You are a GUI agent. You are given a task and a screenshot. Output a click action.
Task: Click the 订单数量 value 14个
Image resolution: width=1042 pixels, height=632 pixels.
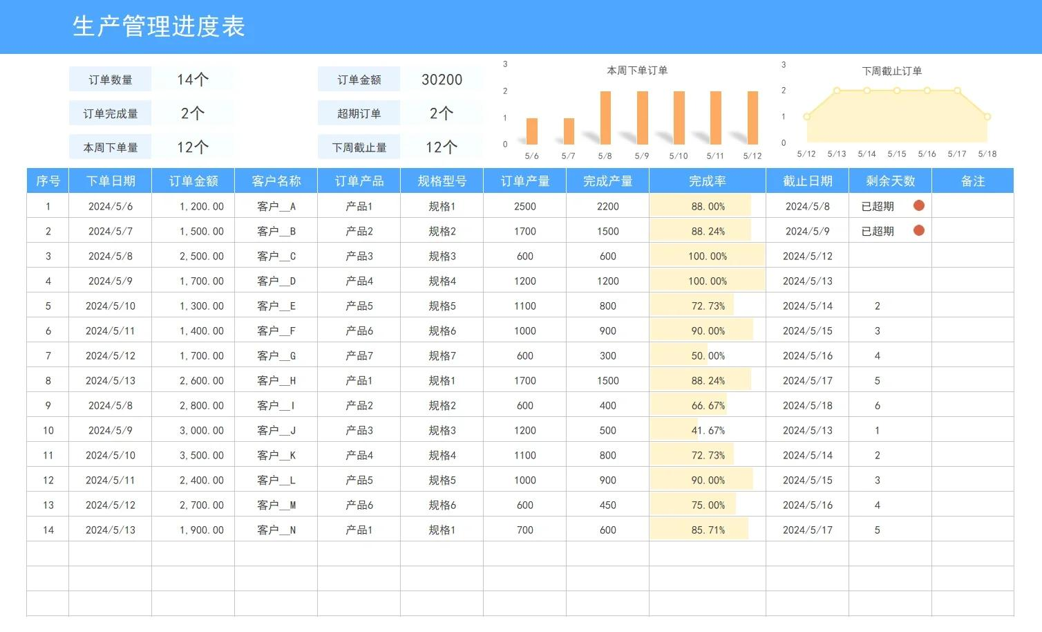pos(192,80)
